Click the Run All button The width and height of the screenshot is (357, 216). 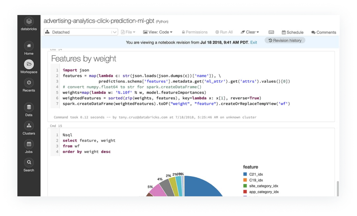coord(224,32)
